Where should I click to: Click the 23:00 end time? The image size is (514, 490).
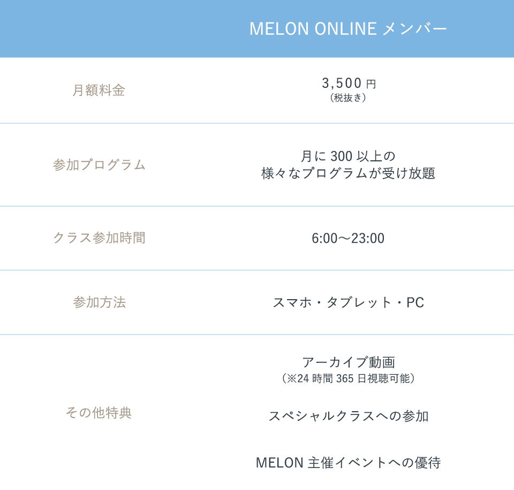pyautogui.click(x=368, y=239)
